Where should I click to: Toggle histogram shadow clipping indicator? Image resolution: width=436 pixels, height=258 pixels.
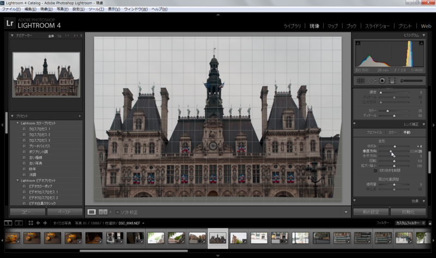click(358, 43)
